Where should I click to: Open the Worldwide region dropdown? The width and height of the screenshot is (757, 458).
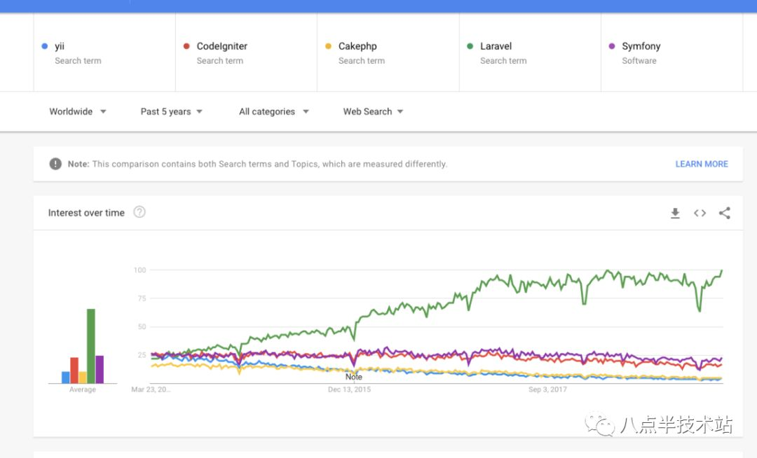point(78,111)
